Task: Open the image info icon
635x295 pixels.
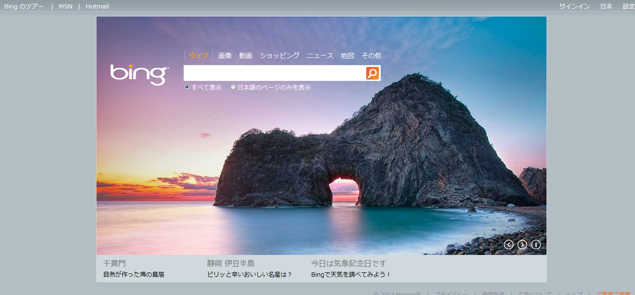Action: [x=536, y=245]
